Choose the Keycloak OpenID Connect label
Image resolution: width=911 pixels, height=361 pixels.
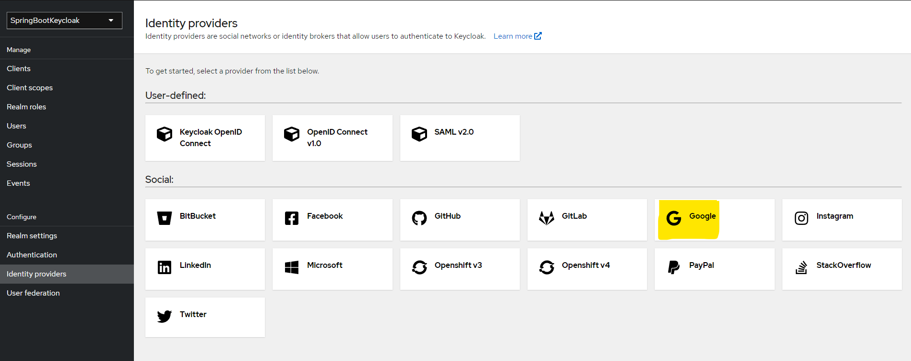[x=211, y=138]
